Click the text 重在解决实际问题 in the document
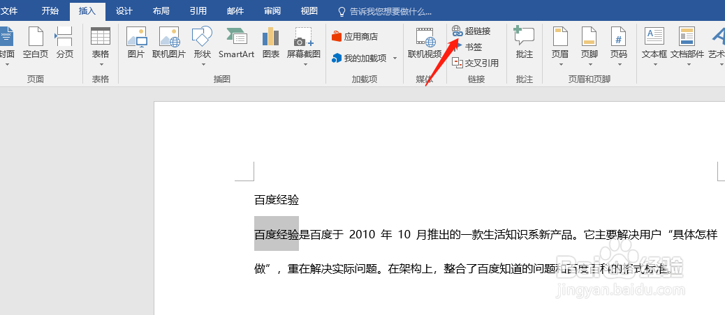This screenshot has width=725, height=315. 332,269
